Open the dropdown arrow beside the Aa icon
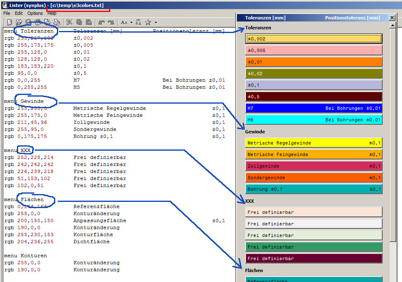Screen dimensions: 402x282 131,22
